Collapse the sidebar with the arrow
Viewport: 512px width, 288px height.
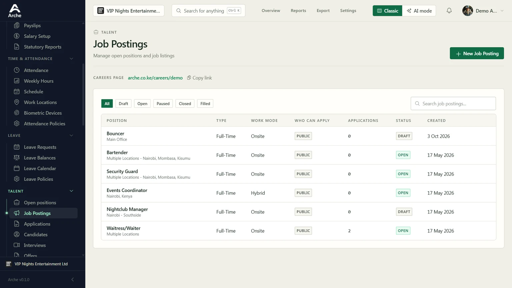pyautogui.click(x=73, y=279)
